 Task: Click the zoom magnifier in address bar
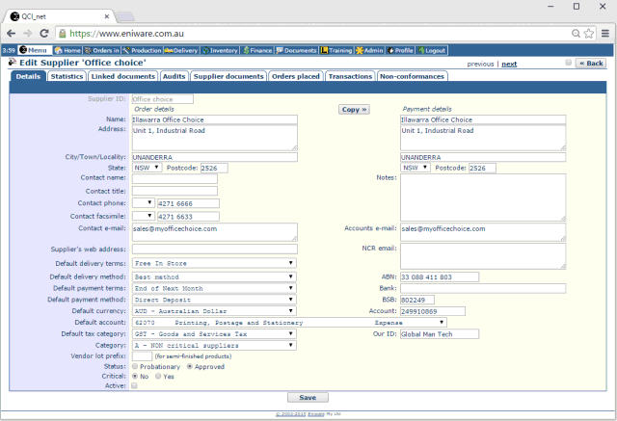pyautogui.click(x=576, y=34)
